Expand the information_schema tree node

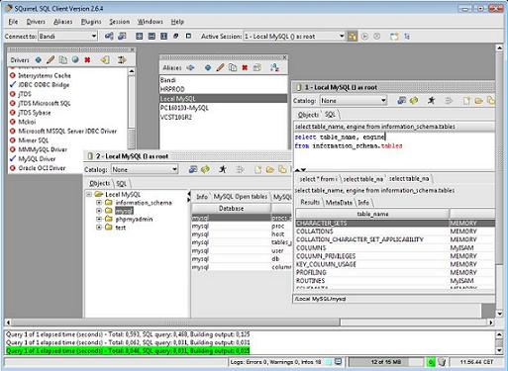pyautogui.click(x=99, y=202)
